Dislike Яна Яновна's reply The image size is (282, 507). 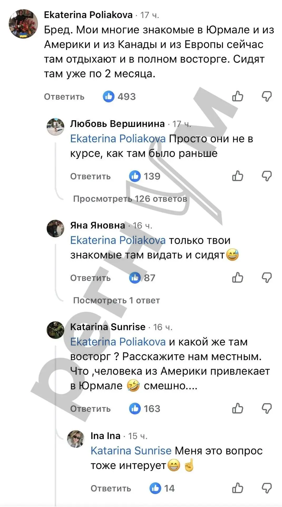pyautogui.click(x=267, y=278)
